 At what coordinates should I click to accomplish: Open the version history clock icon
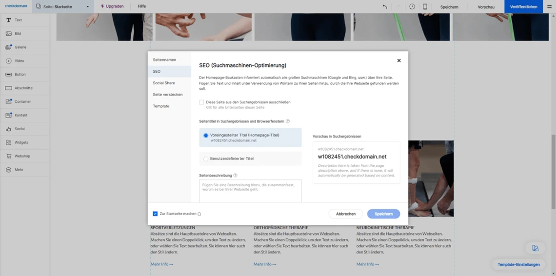[412, 7]
